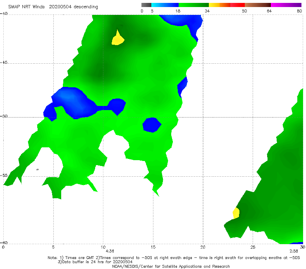
Task: Click the note line starting 'Note: 1) Times are GMT'
Action: pyautogui.click(x=174, y=258)
